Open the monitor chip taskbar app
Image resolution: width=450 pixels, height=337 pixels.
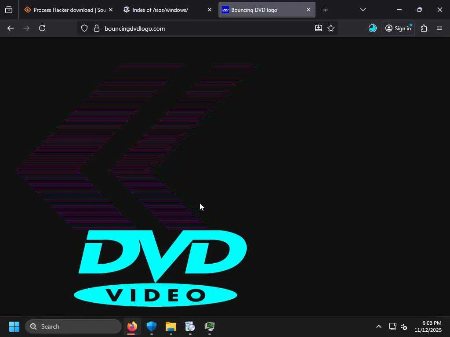pos(210,326)
